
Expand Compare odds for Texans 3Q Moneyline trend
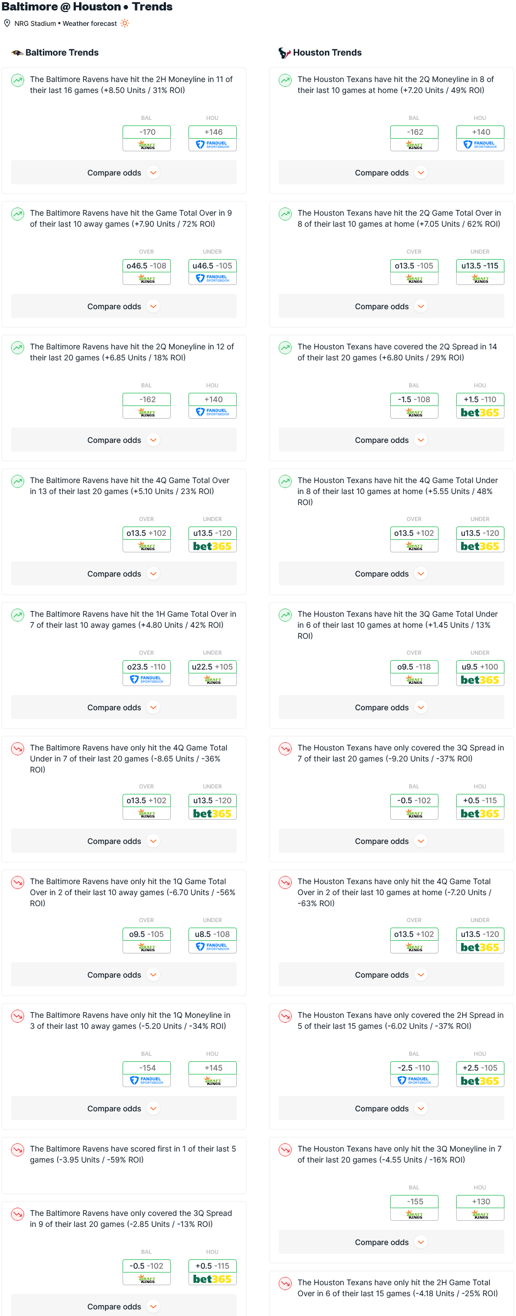tap(391, 1242)
